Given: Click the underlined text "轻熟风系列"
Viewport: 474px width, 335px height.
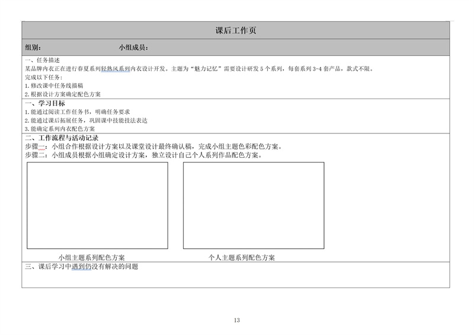Looking at the screenshot, I should pyautogui.click(x=115, y=69).
